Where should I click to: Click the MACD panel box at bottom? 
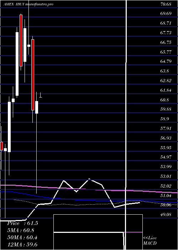[x=98, y=232]
